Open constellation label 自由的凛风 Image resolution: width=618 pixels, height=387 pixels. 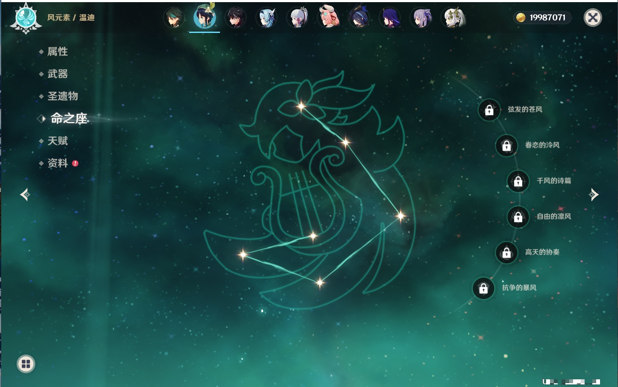coord(554,216)
